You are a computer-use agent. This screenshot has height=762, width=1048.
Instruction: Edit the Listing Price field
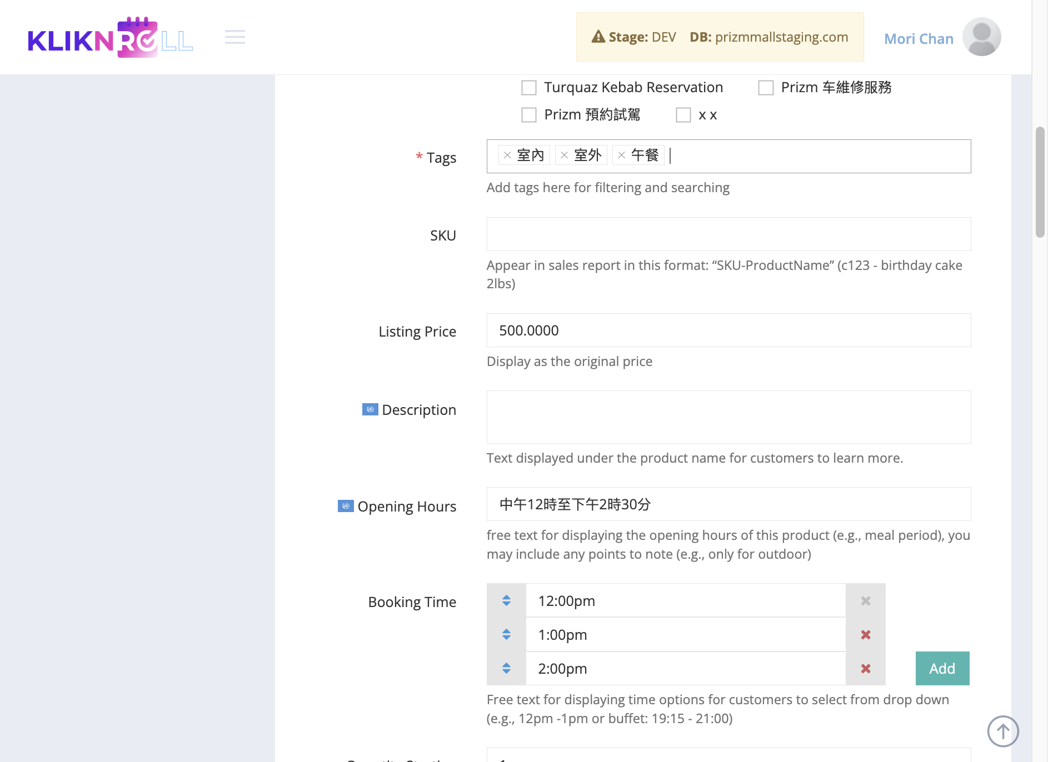click(728, 330)
